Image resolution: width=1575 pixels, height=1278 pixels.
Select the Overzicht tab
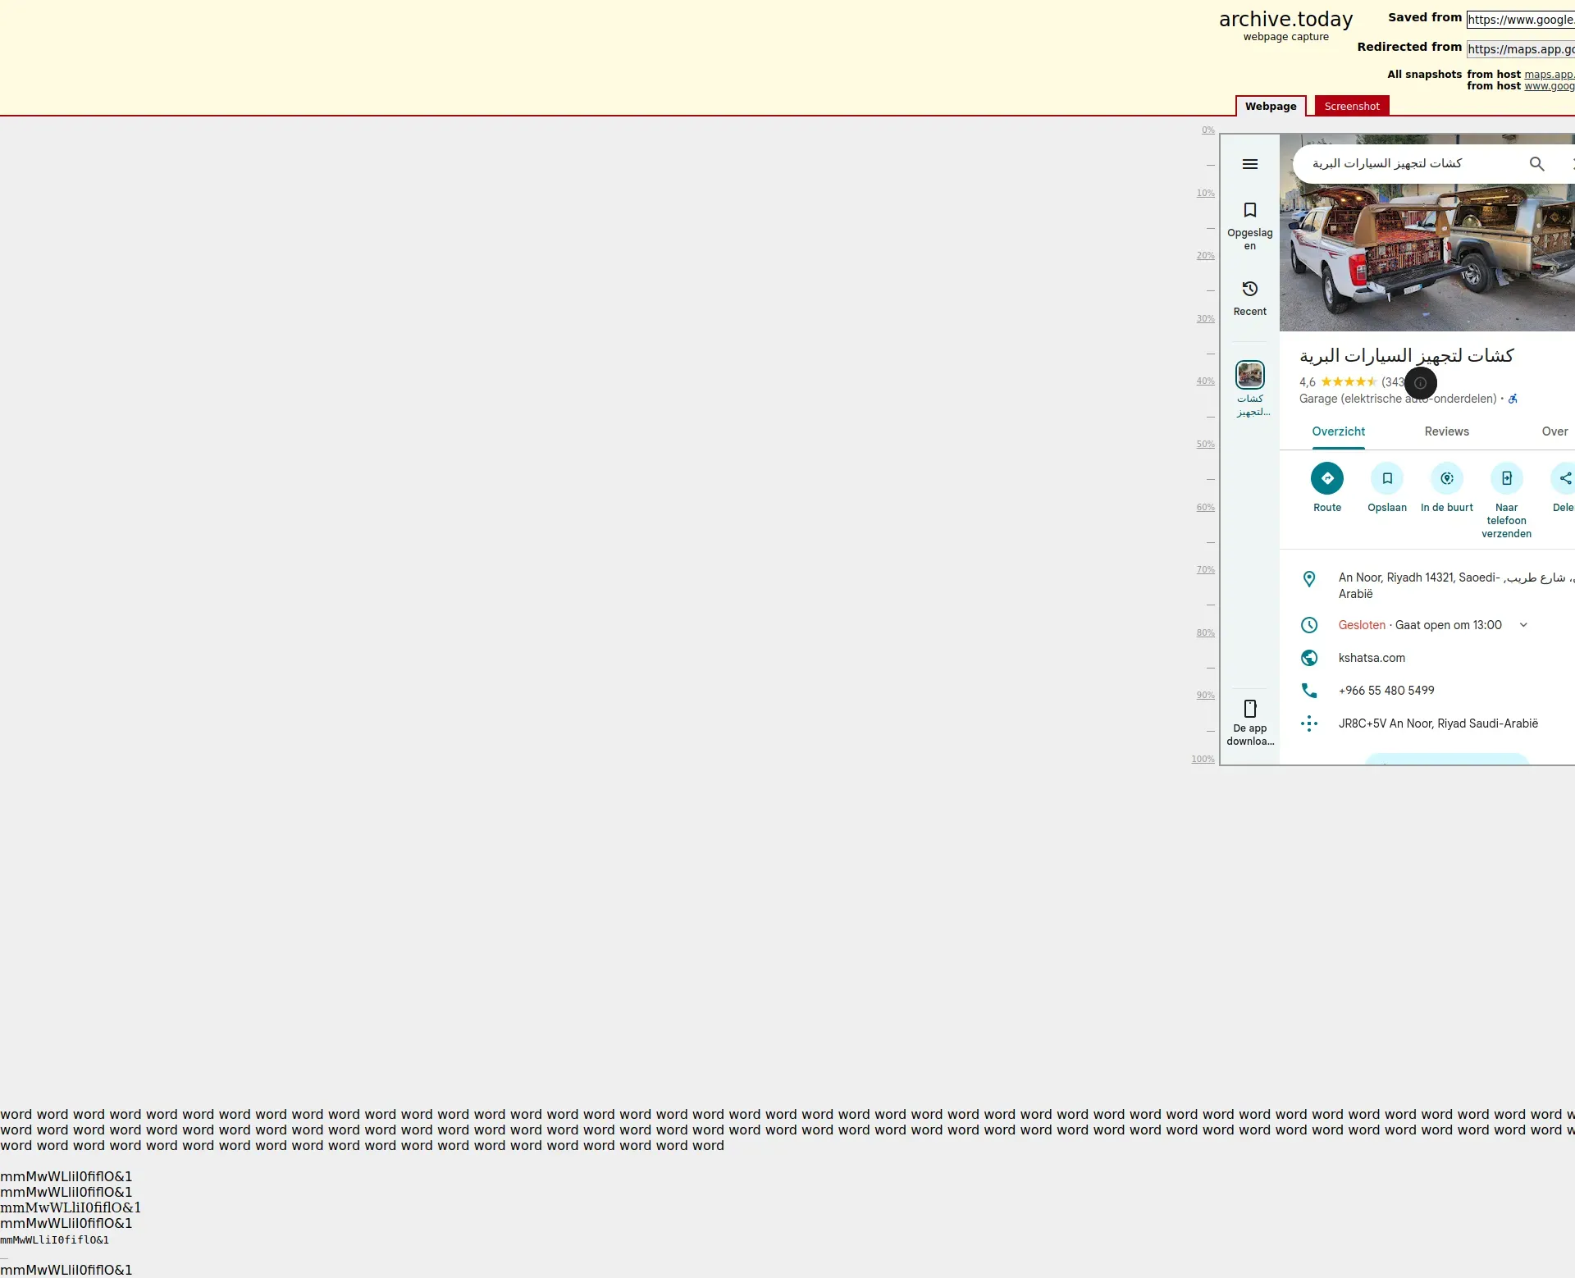[x=1338, y=431]
